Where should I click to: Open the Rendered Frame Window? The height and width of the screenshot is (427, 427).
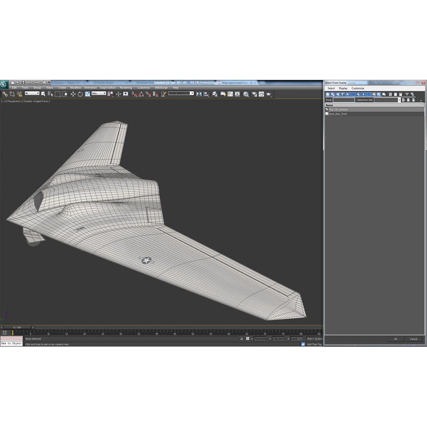261,94
